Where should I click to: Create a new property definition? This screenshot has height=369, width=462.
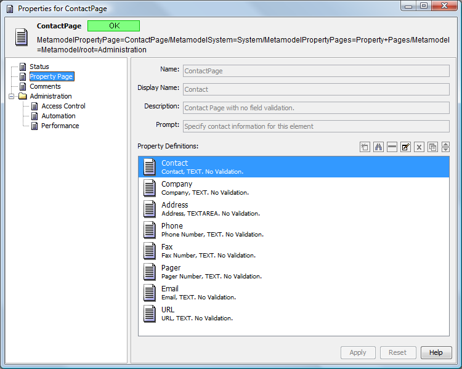click(x=365, y=147)
